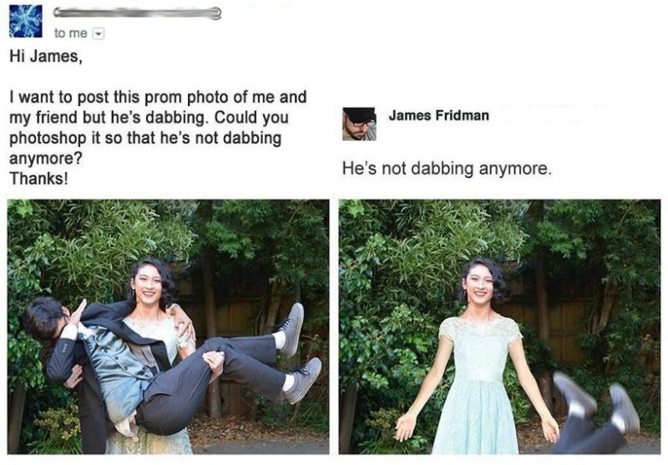Viewport: 668px width, 465px height.
Task: Click the 'Thanks!' sign-off text
Action: 38,178
